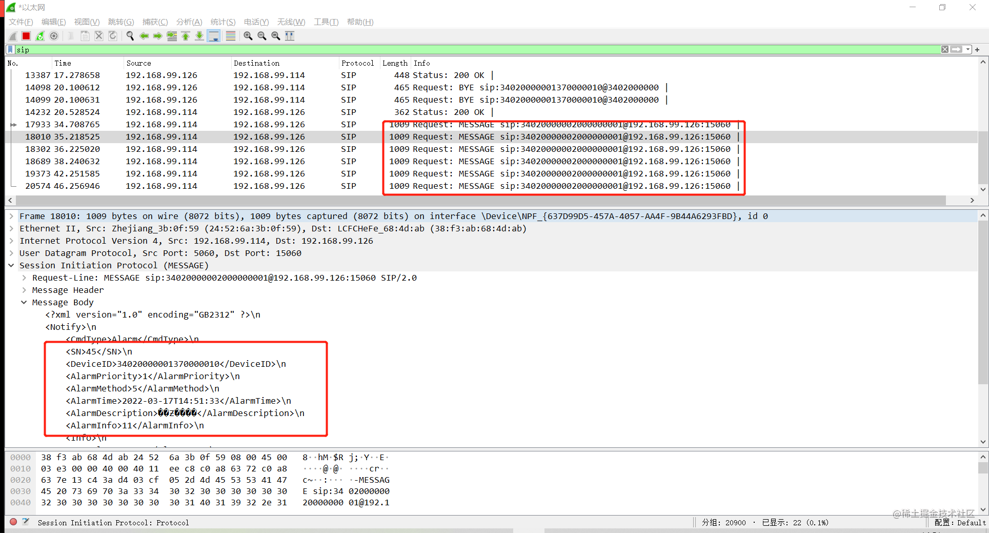Collapse the Message Body node
This screenshot has width=989, height=533.
pyautogui.click(x=24, y=303)
